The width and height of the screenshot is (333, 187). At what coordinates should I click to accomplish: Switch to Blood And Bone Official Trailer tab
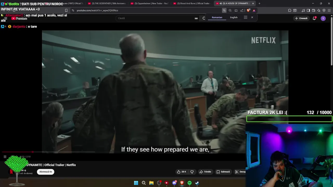pyautogui.click(x=192, y=3)
